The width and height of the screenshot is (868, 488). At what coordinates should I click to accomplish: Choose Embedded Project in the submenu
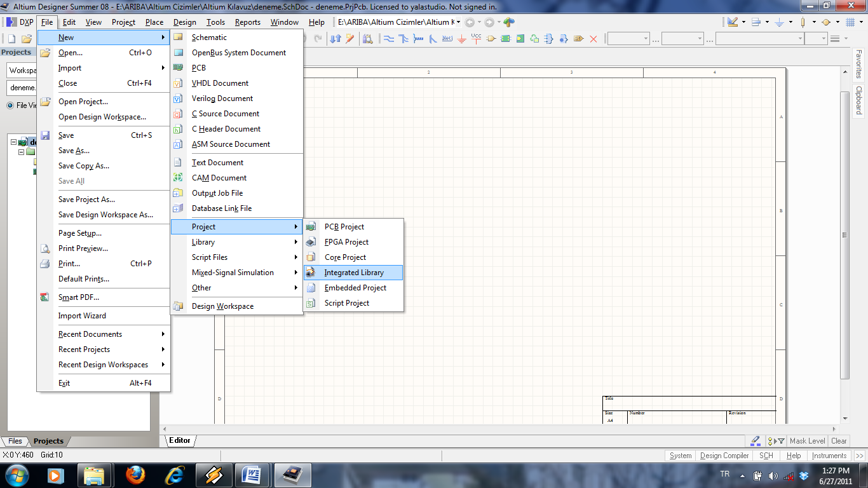coord(353,288)
